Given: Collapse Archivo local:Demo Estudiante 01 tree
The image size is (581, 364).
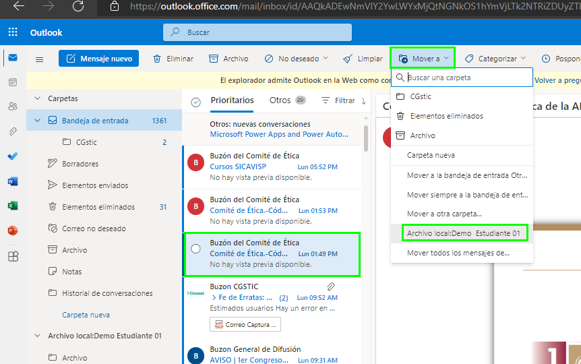Looking at the screenshot, I should [38, 336].
